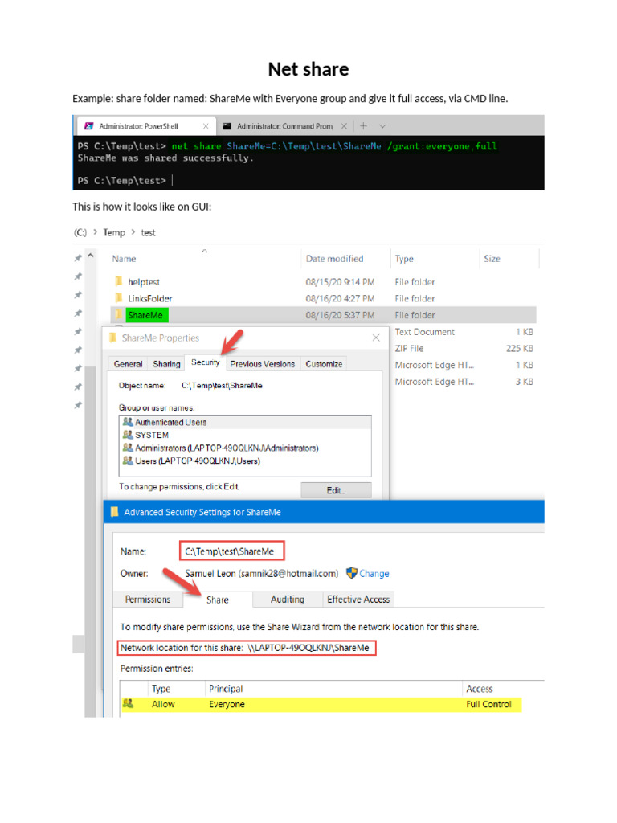
Task: Click the Command Prompt icon on tab
Action: pos(227,126)
